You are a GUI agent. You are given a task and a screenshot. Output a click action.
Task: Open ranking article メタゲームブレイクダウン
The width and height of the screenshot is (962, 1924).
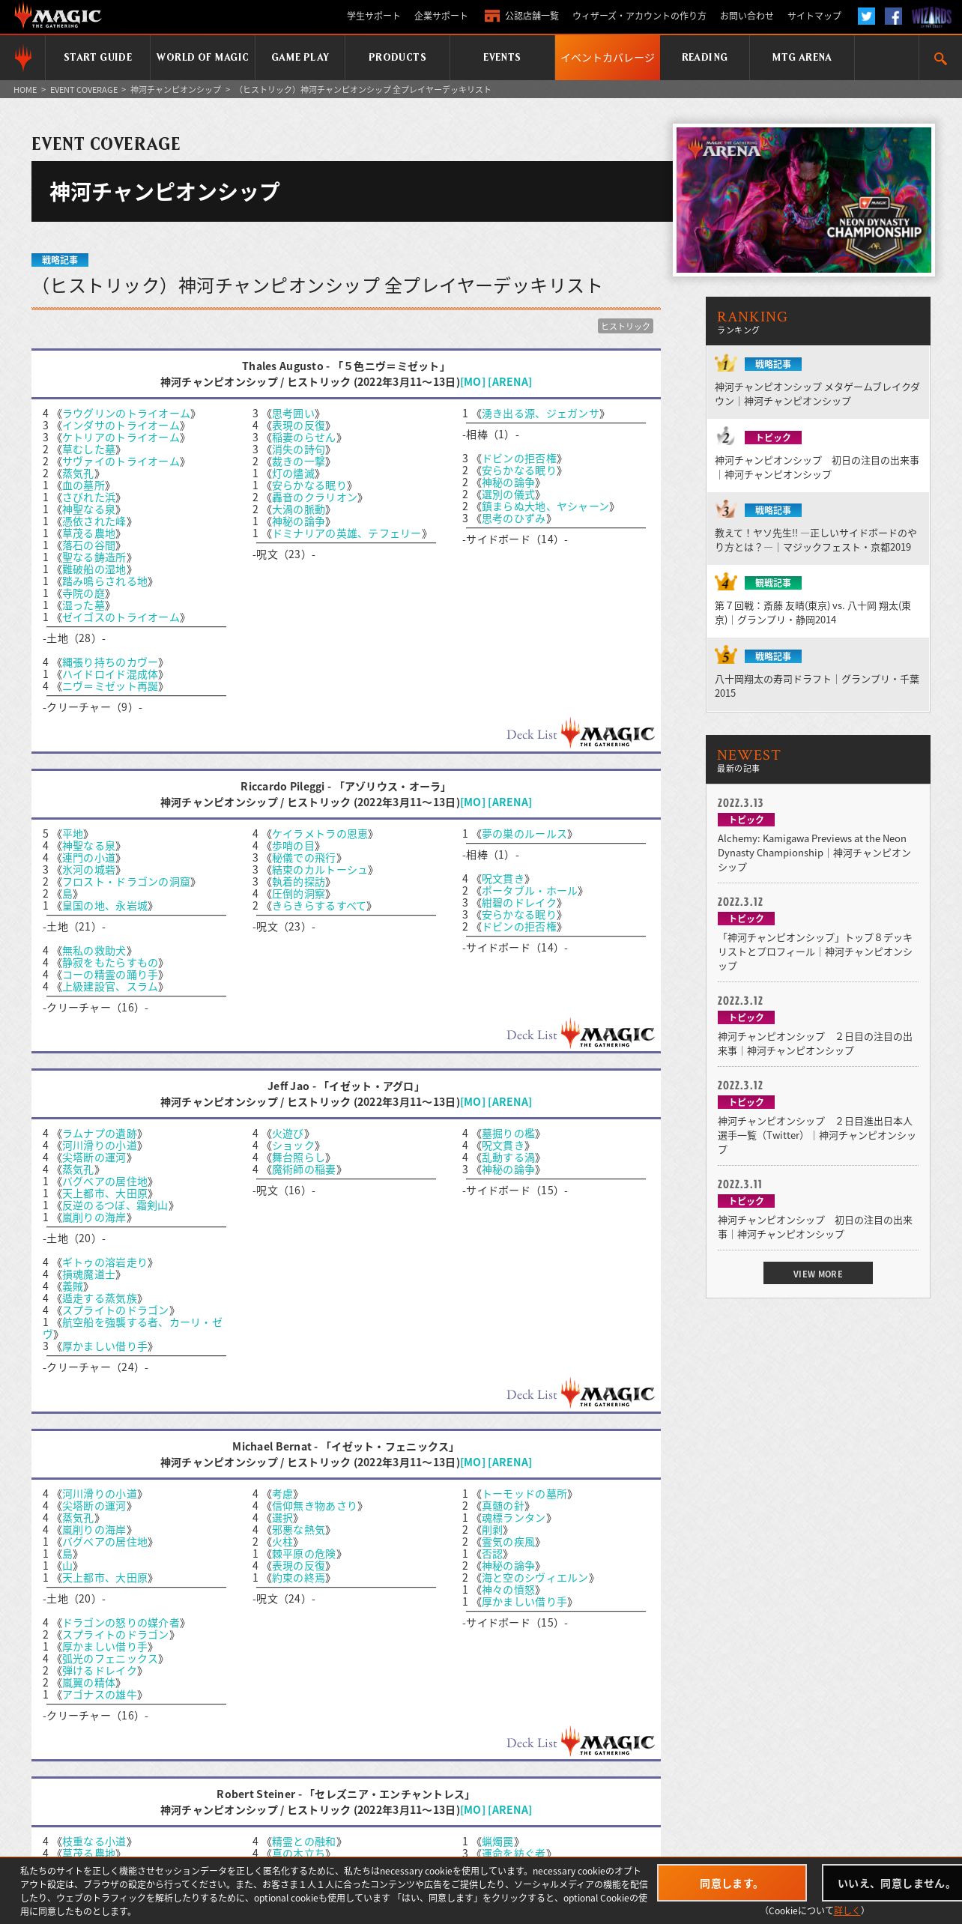tap(817, 394)
